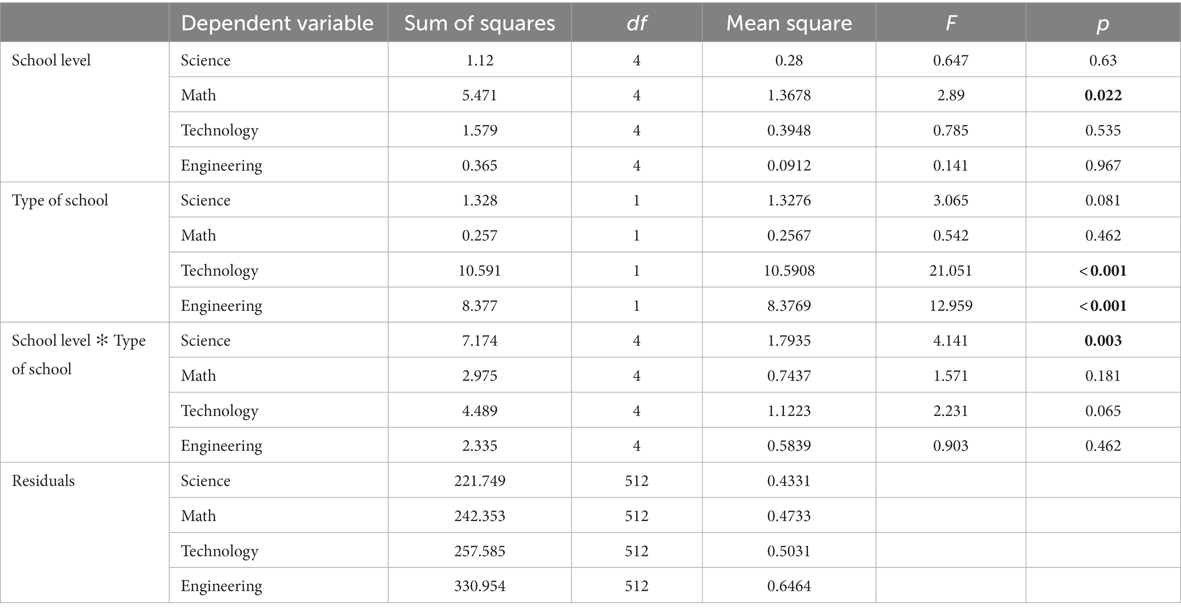Click the F value 12.959
Screen dimensions: 1181x613
point(951,306)
